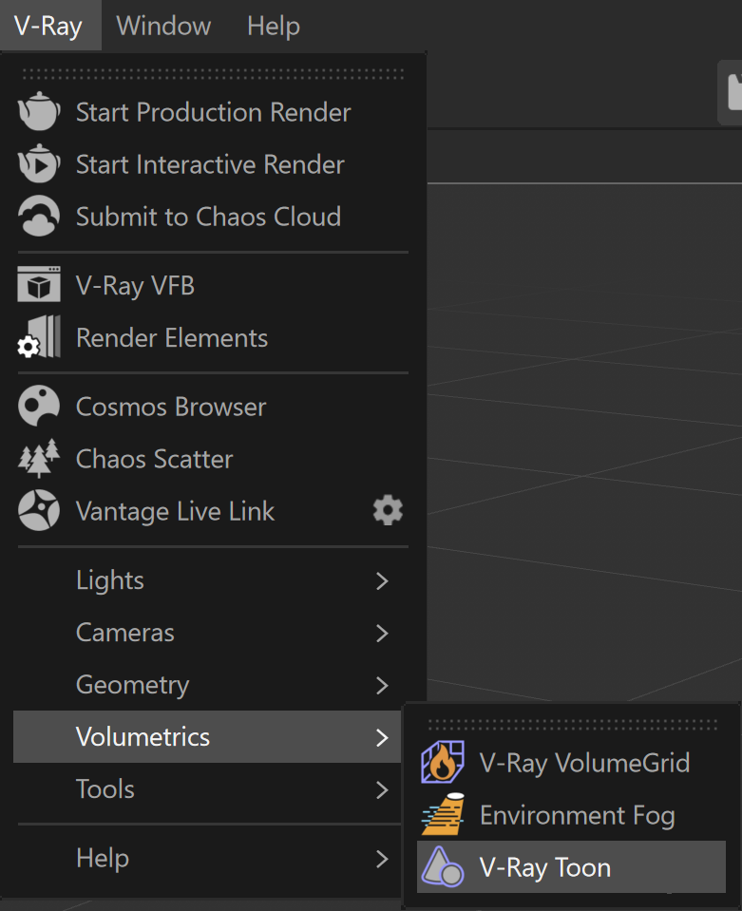This screenshot has width=742, height=911.
Task: Click the Chaos Scatter trees icon
Action: pos(39,459)
